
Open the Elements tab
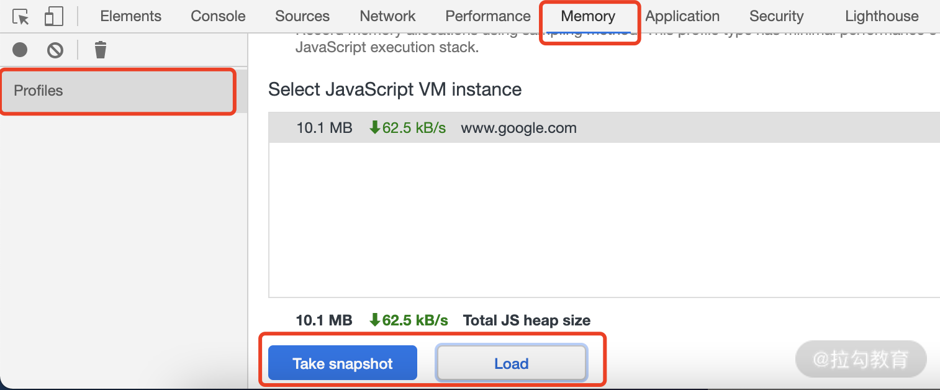(x=130, y=17)
